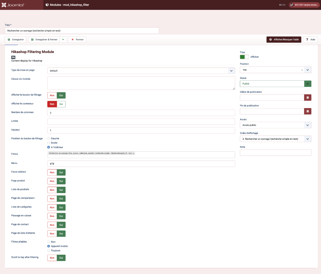Set Page de liste d'attente to Non

52,234
